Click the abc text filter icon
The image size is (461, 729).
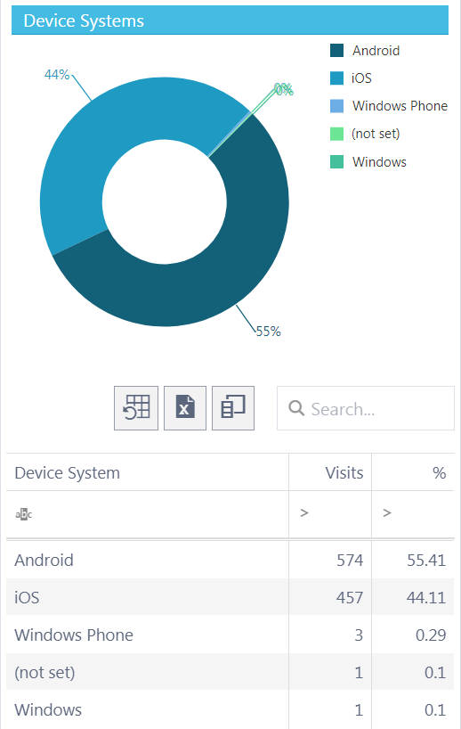(24, 514)
